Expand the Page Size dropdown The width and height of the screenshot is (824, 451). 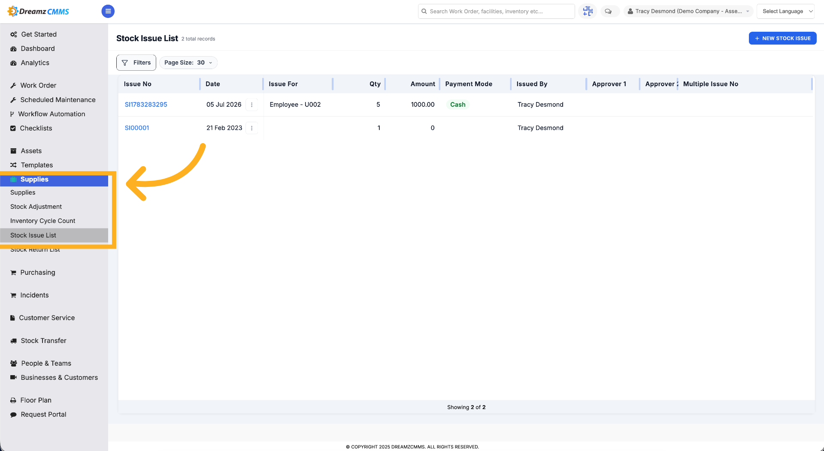188,63
